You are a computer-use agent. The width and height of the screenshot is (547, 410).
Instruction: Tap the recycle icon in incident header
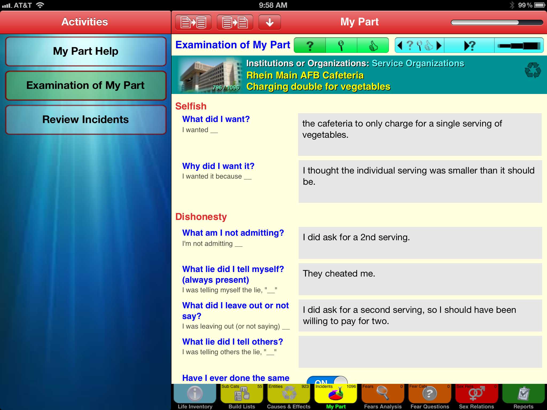(533, 70)
